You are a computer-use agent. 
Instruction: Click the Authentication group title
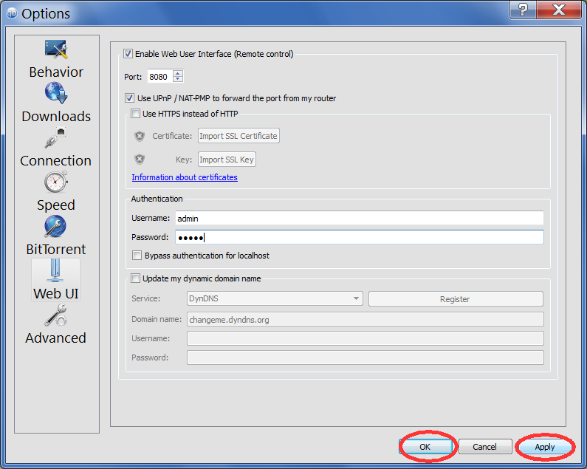pos(157,199)
